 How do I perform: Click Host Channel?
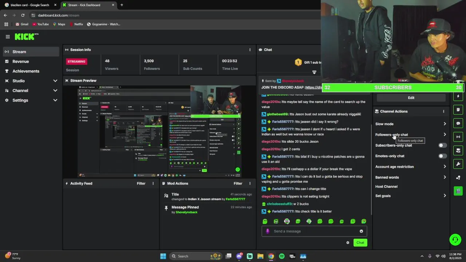(x=386, y=187)
